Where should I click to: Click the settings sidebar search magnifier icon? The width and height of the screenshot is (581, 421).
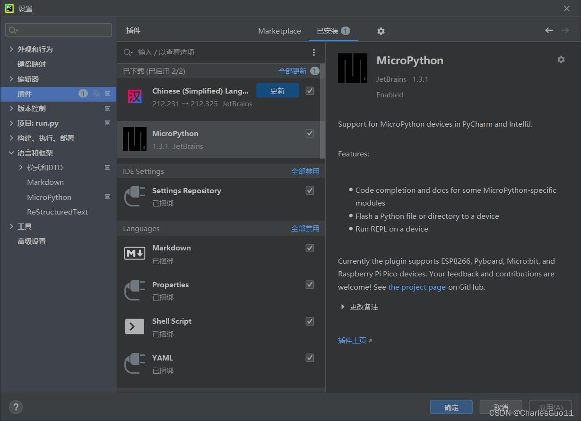pyautogui.click(x=13, y=30)
